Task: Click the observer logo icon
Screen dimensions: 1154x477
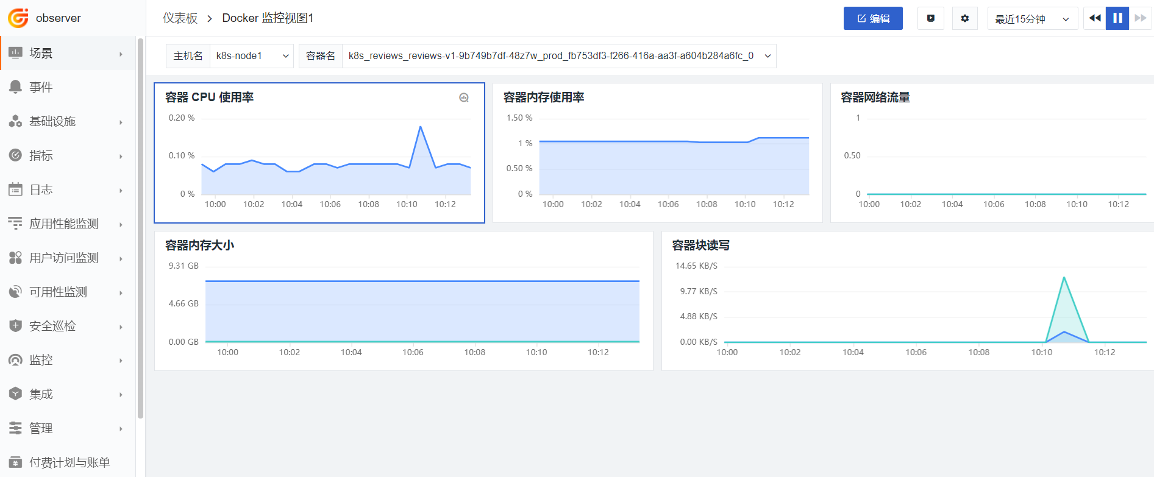Action: click(18, 18)
